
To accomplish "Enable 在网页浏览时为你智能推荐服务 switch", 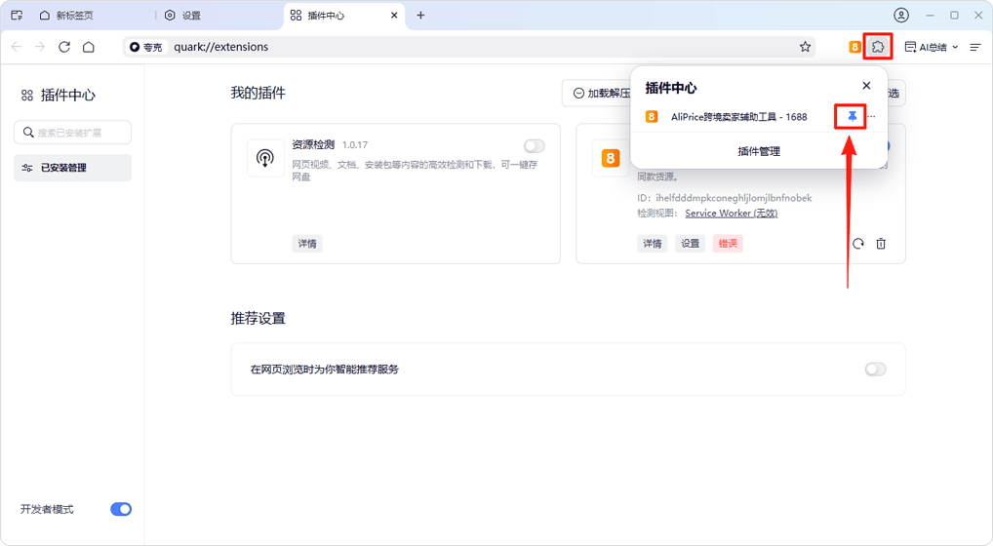I will [x=875, y=370].
